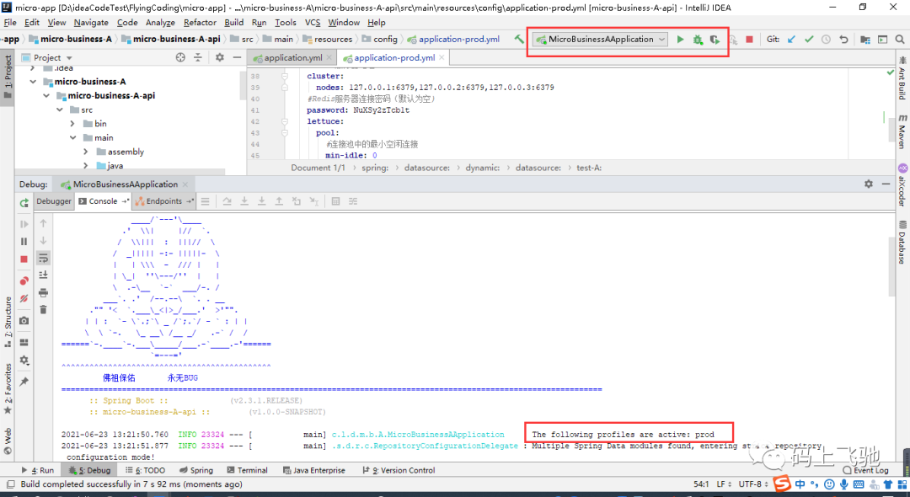Hide the Project panel with minus icon
Image resolution: width=910 pixels, height=497 pixels.
(237, 57)
